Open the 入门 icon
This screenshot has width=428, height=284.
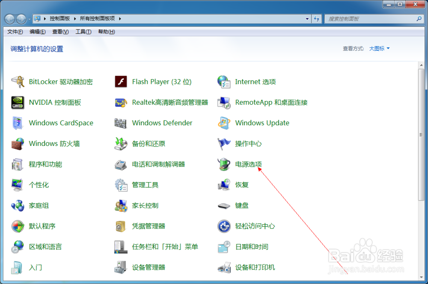coord(18,267)
